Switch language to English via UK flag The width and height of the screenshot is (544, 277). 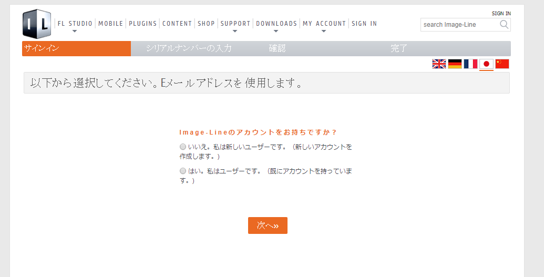(439, 64)
